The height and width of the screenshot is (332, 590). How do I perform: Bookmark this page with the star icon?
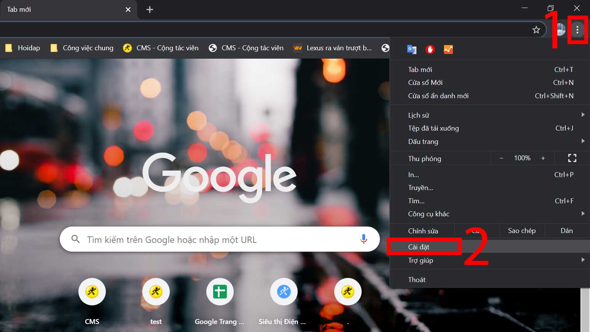(536, 30)
